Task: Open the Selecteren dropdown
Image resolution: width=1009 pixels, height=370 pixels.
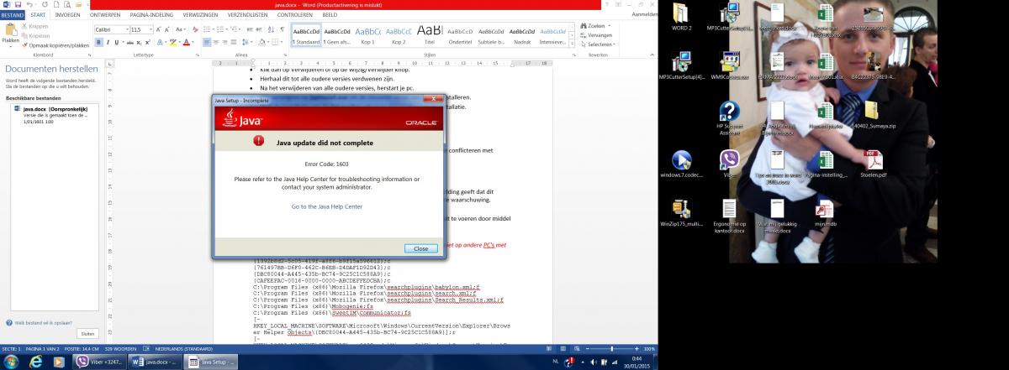Action: tap(597, 44)
